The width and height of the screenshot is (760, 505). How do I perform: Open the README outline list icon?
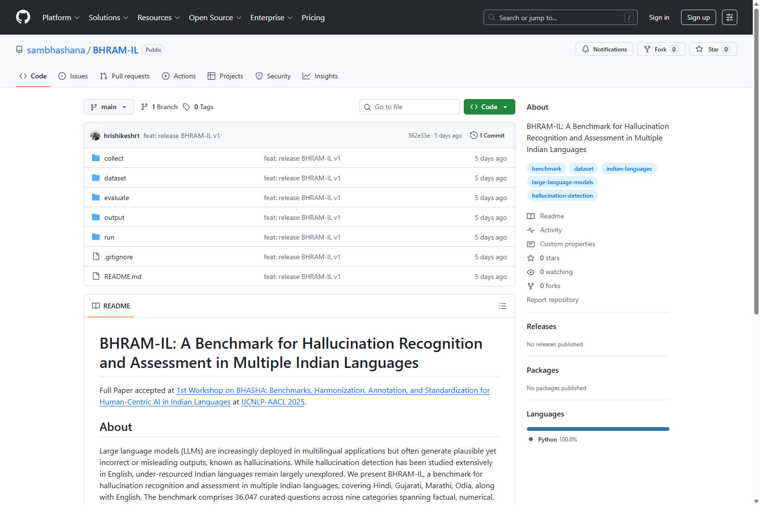[503, 306]
